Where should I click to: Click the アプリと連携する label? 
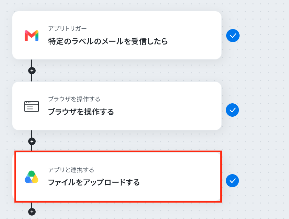(x=71, y=170)
